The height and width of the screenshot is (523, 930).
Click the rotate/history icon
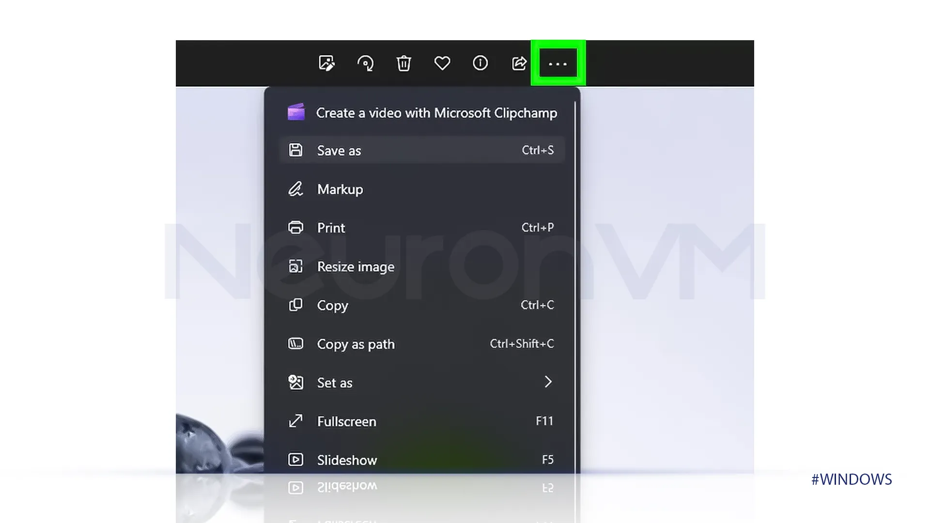365,63
